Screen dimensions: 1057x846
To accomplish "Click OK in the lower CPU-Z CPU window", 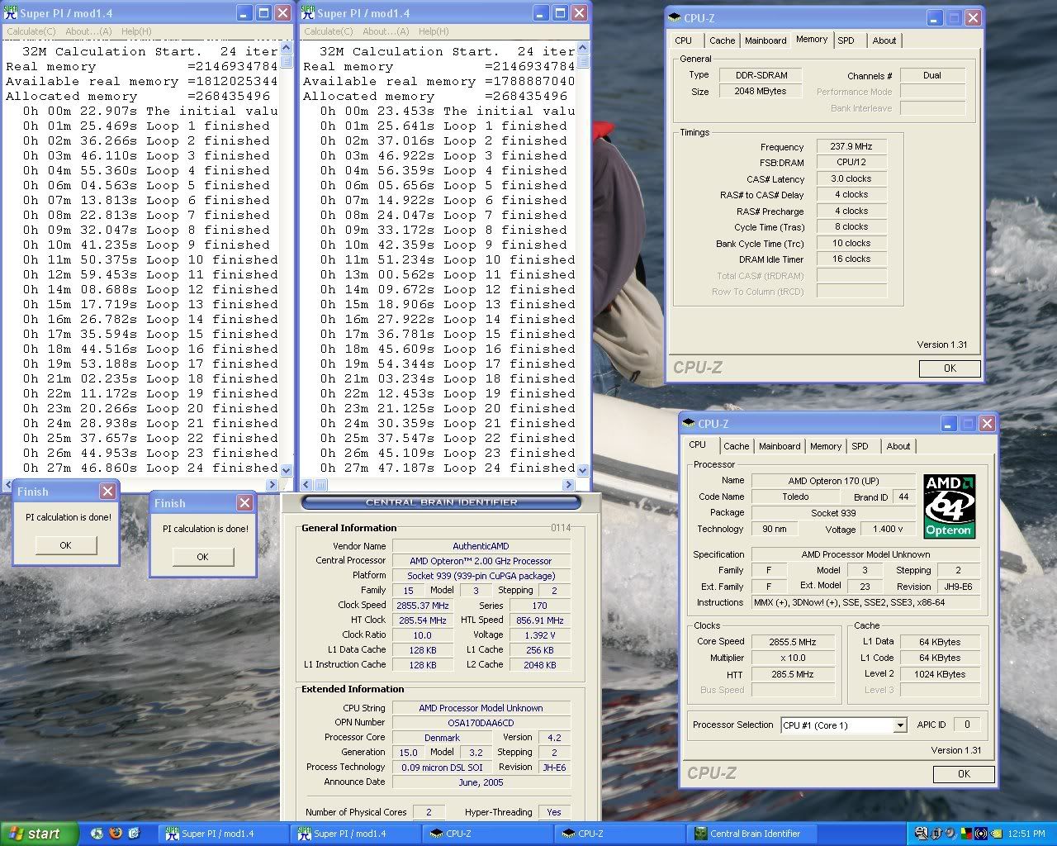I will pos(964,774).
